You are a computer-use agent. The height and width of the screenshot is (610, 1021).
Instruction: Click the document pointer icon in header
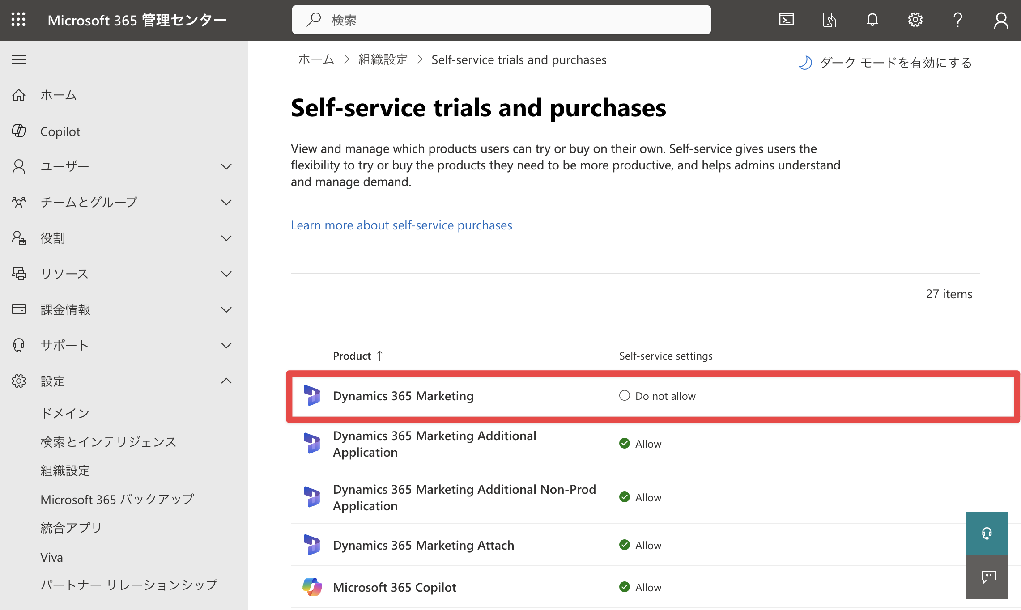tap(829, 20)
